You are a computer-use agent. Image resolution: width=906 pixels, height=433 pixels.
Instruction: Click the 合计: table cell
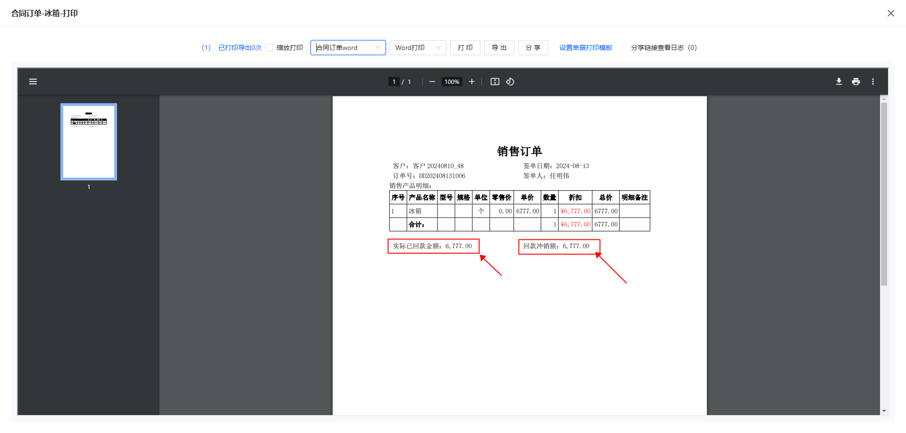(422, 224)
